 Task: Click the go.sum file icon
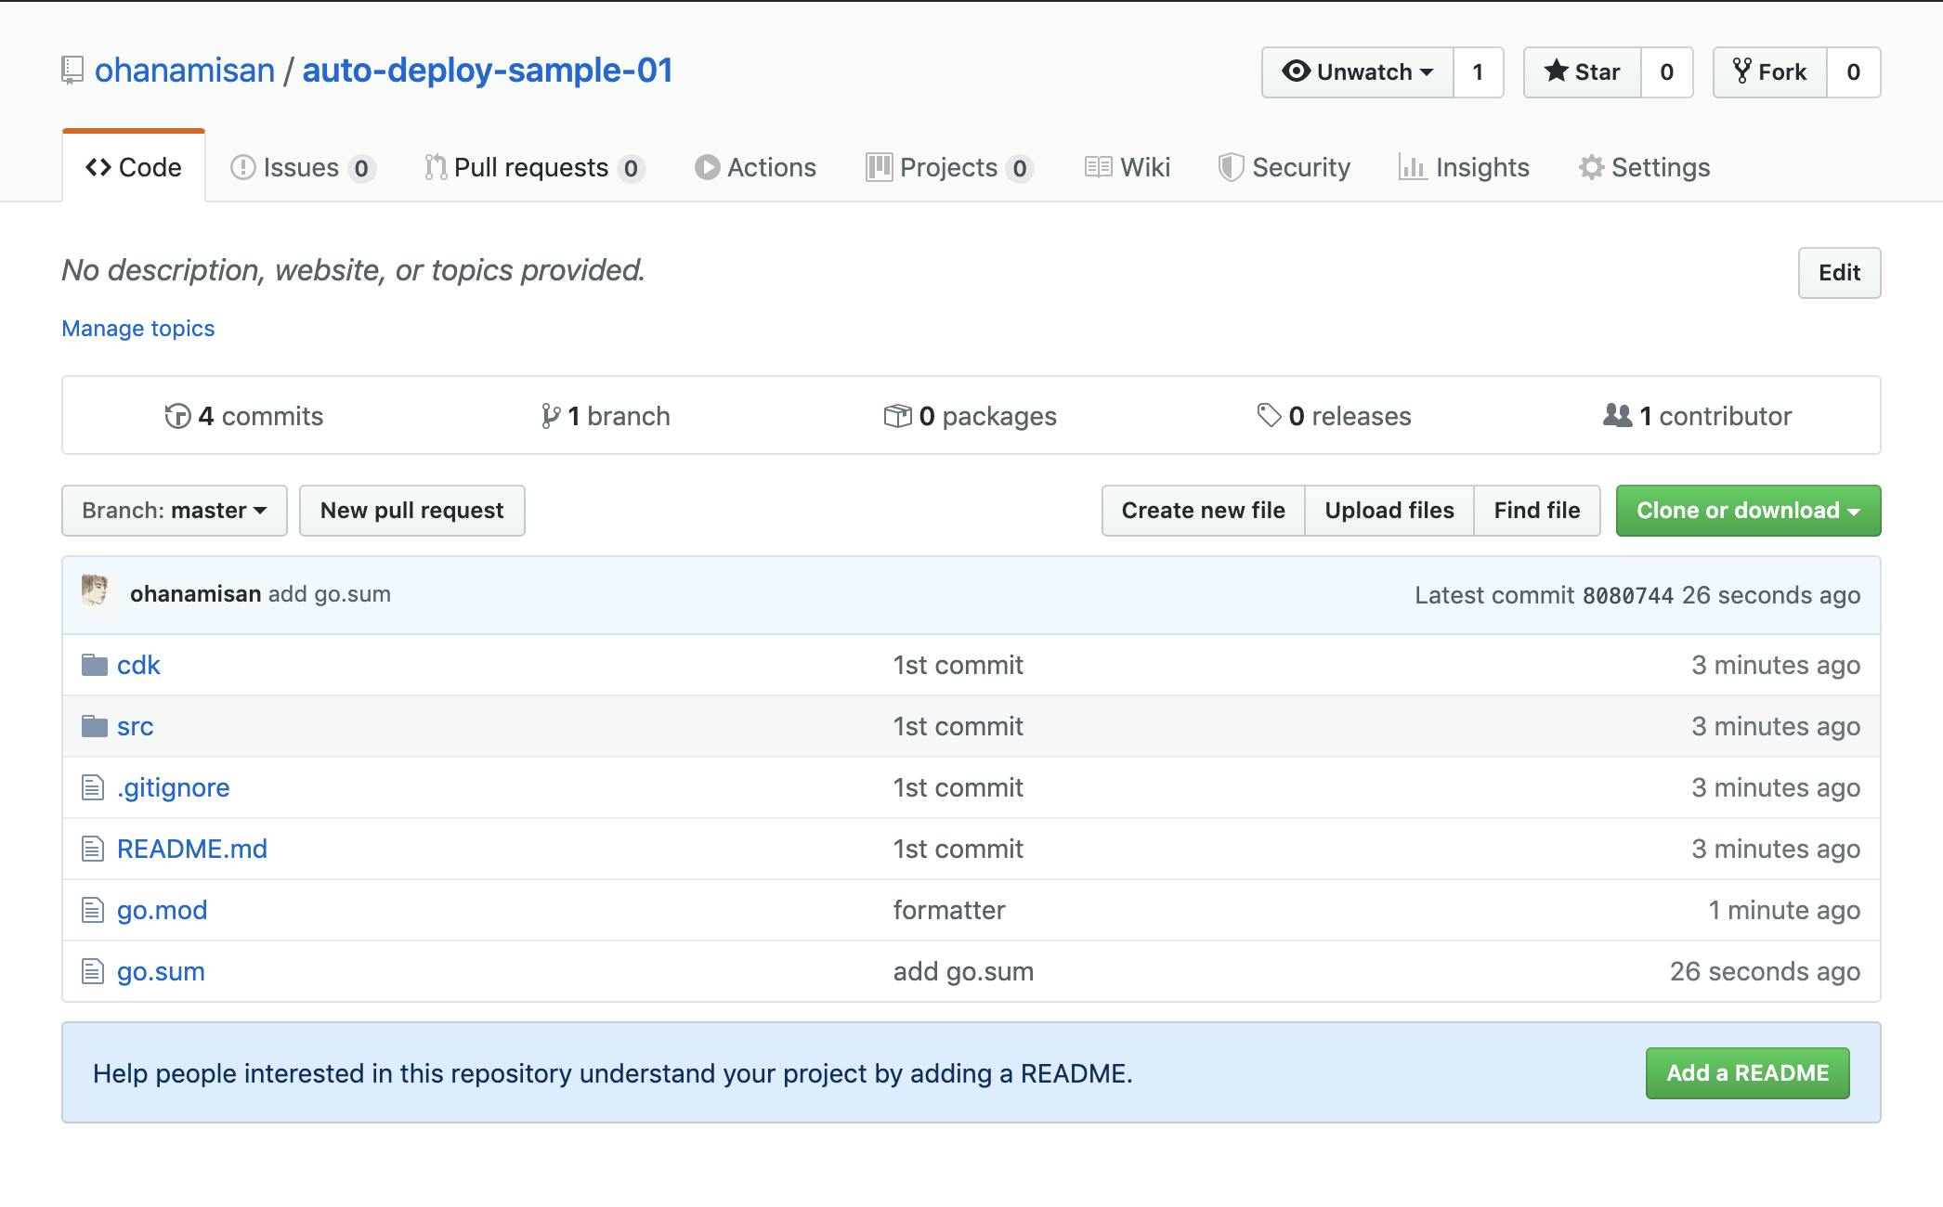[x=92, y=971]
